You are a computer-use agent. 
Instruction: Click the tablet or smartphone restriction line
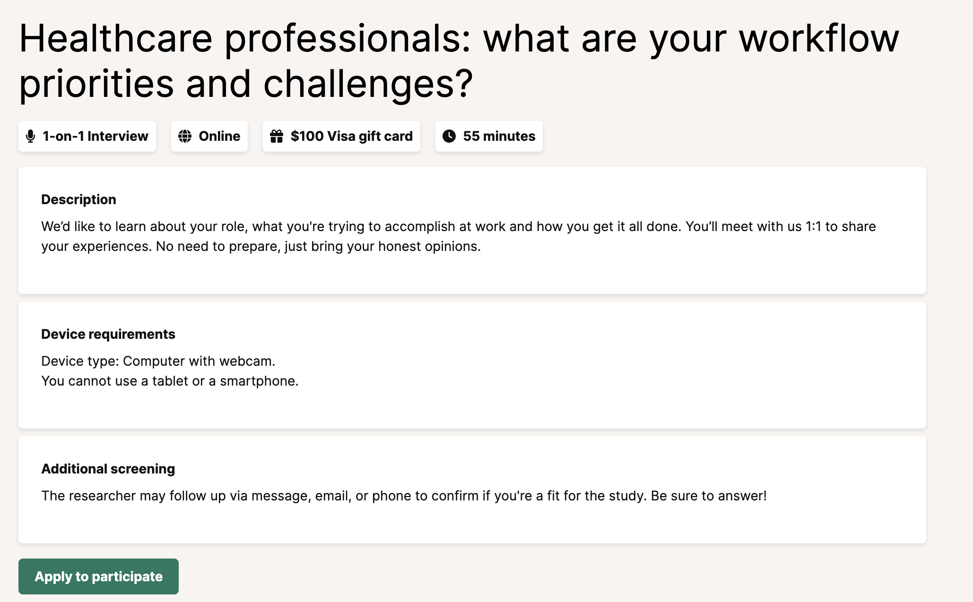pyautogui.click(x=170, y=381)
